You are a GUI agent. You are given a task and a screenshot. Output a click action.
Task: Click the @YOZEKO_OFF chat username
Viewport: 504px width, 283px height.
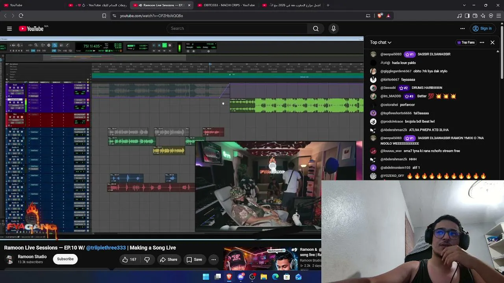pyautogui.click(x=392, y=176)
